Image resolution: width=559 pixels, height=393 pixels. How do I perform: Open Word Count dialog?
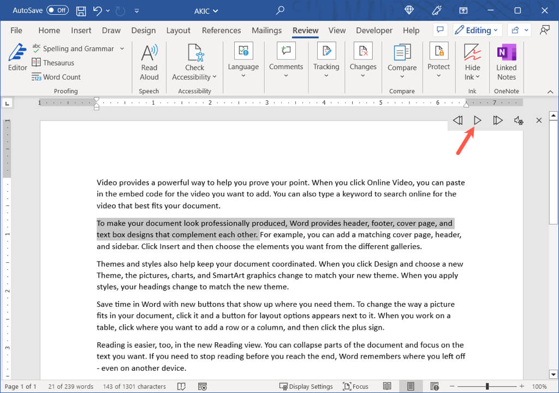[x=56, y=77]
